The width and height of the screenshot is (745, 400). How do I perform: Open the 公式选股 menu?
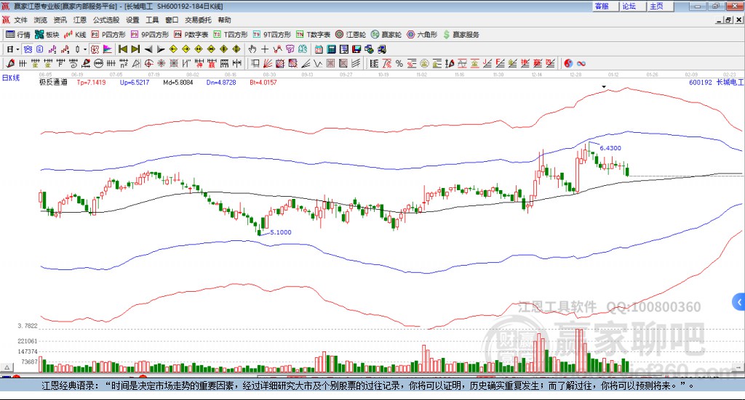coord(105,20)
